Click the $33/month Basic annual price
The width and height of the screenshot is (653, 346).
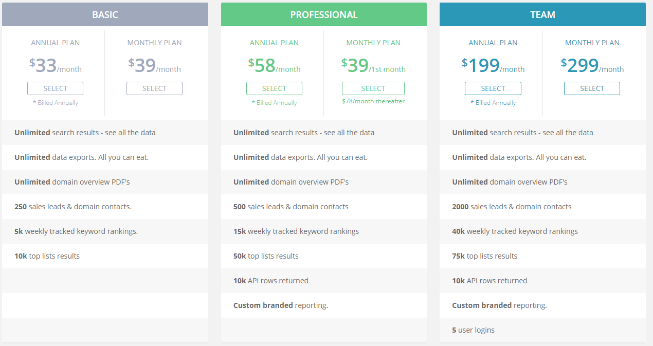[x=56, y=66]
